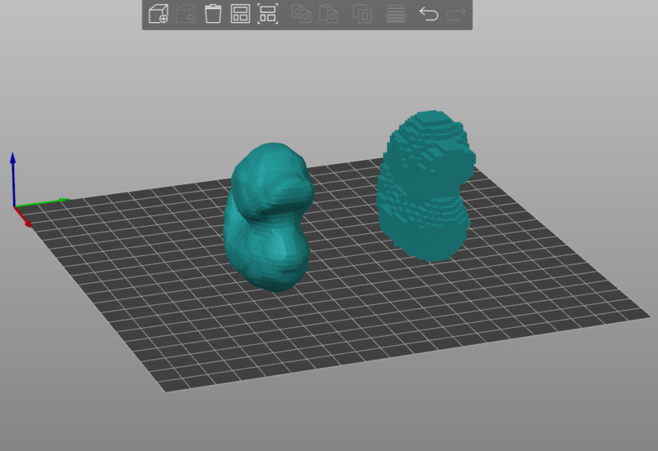658x451 pixels.
Task: Select the voxelized blocky teal model
Action: pyautogui.click(x=426, y=186)
